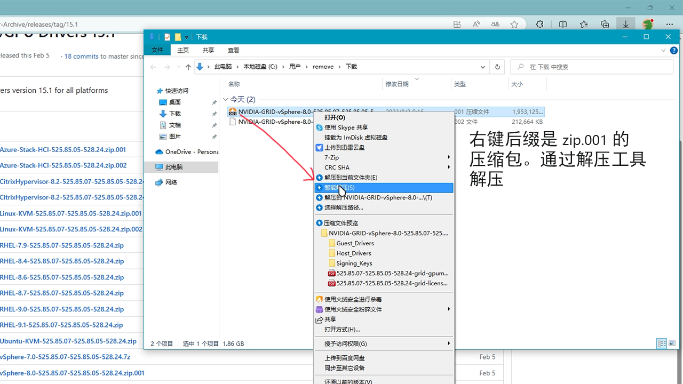Choose 使用 Skype 共享
This screenshot has height=384, width=683.
(x=384, y=127)
